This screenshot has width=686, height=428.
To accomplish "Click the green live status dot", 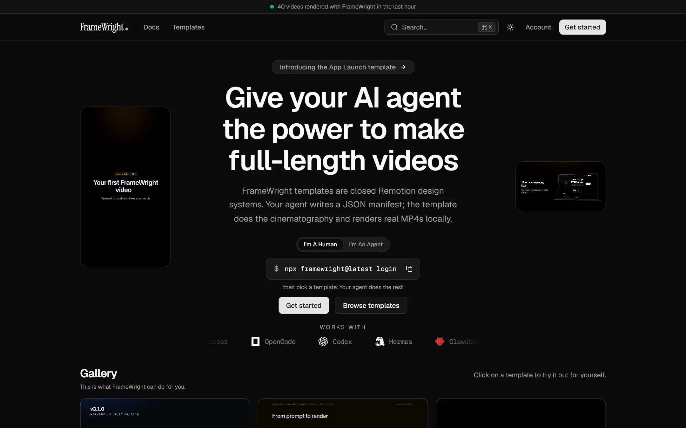I will pyautogui.click(x=272, y=7).
